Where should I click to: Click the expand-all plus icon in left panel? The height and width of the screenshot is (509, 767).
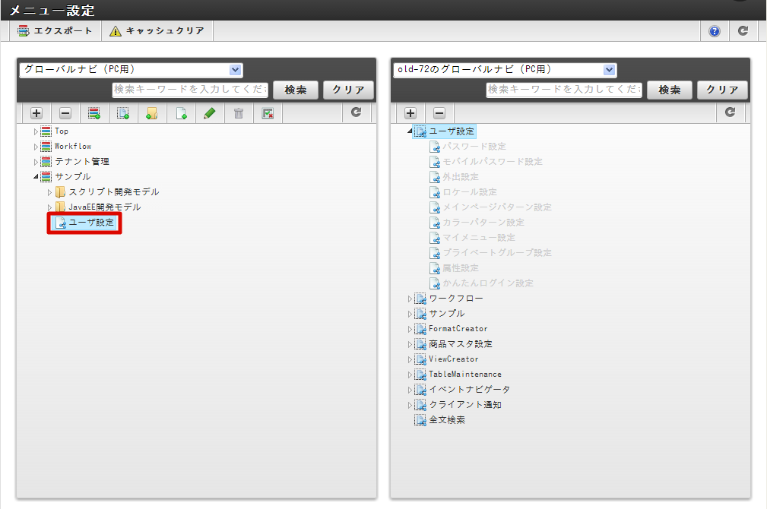click(x=36, y=112)
